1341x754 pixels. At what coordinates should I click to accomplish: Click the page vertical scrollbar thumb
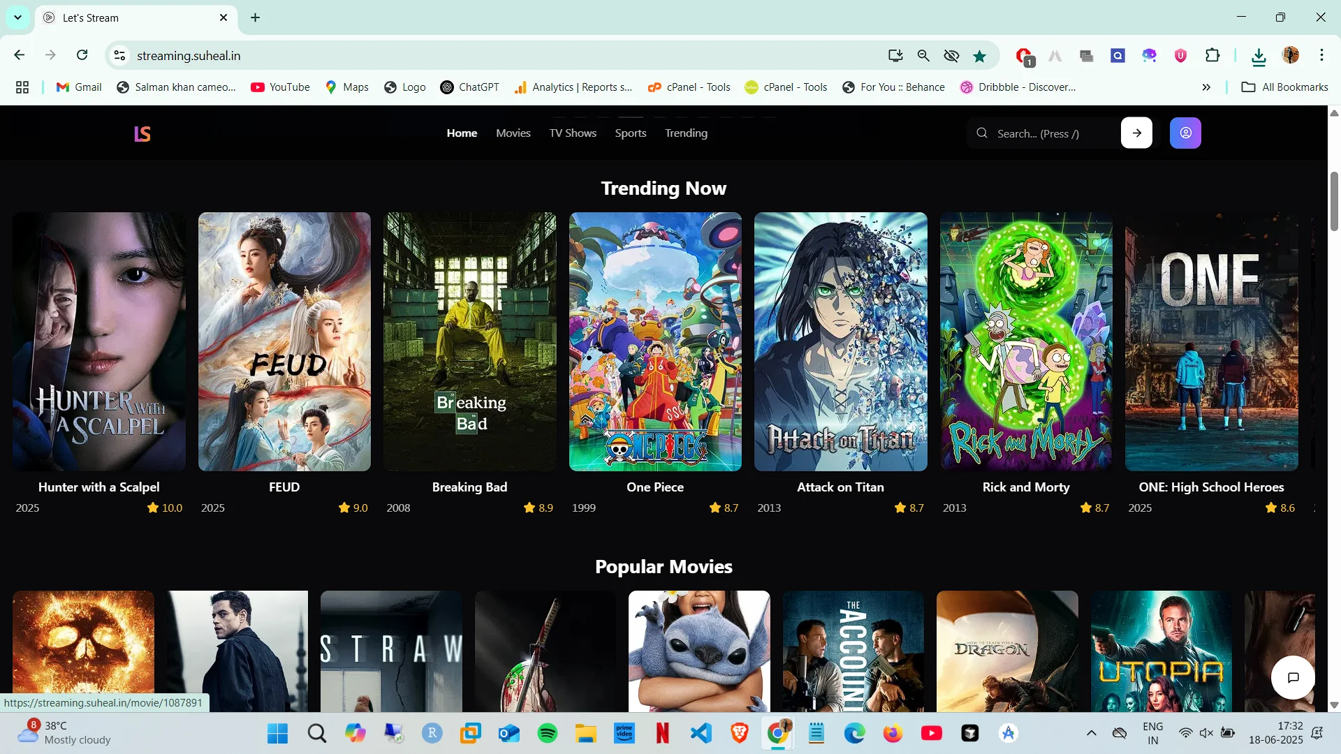[1334, 201]
